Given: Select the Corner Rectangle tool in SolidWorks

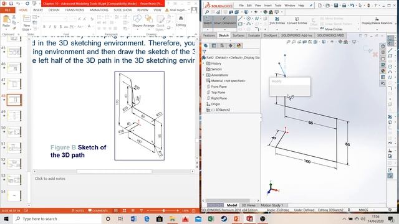Looking at the screenshot, I should point(240,24).
